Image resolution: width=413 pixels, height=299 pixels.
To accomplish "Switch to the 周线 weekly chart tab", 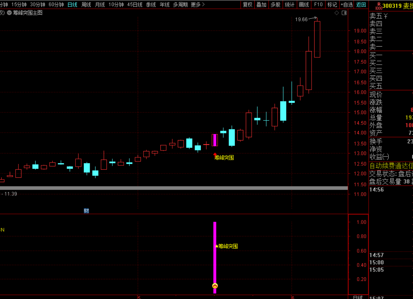I will pyautogui.click(x=86, y=5).
